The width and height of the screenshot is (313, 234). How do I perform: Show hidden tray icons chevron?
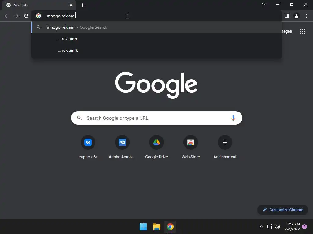pos(261,227)
